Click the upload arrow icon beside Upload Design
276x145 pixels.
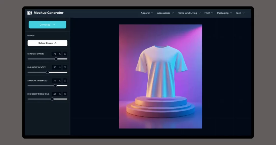tap(55, 43)
